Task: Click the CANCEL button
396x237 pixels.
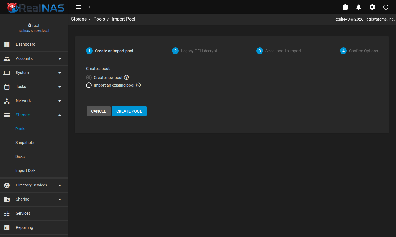Action: click(98, 111)
